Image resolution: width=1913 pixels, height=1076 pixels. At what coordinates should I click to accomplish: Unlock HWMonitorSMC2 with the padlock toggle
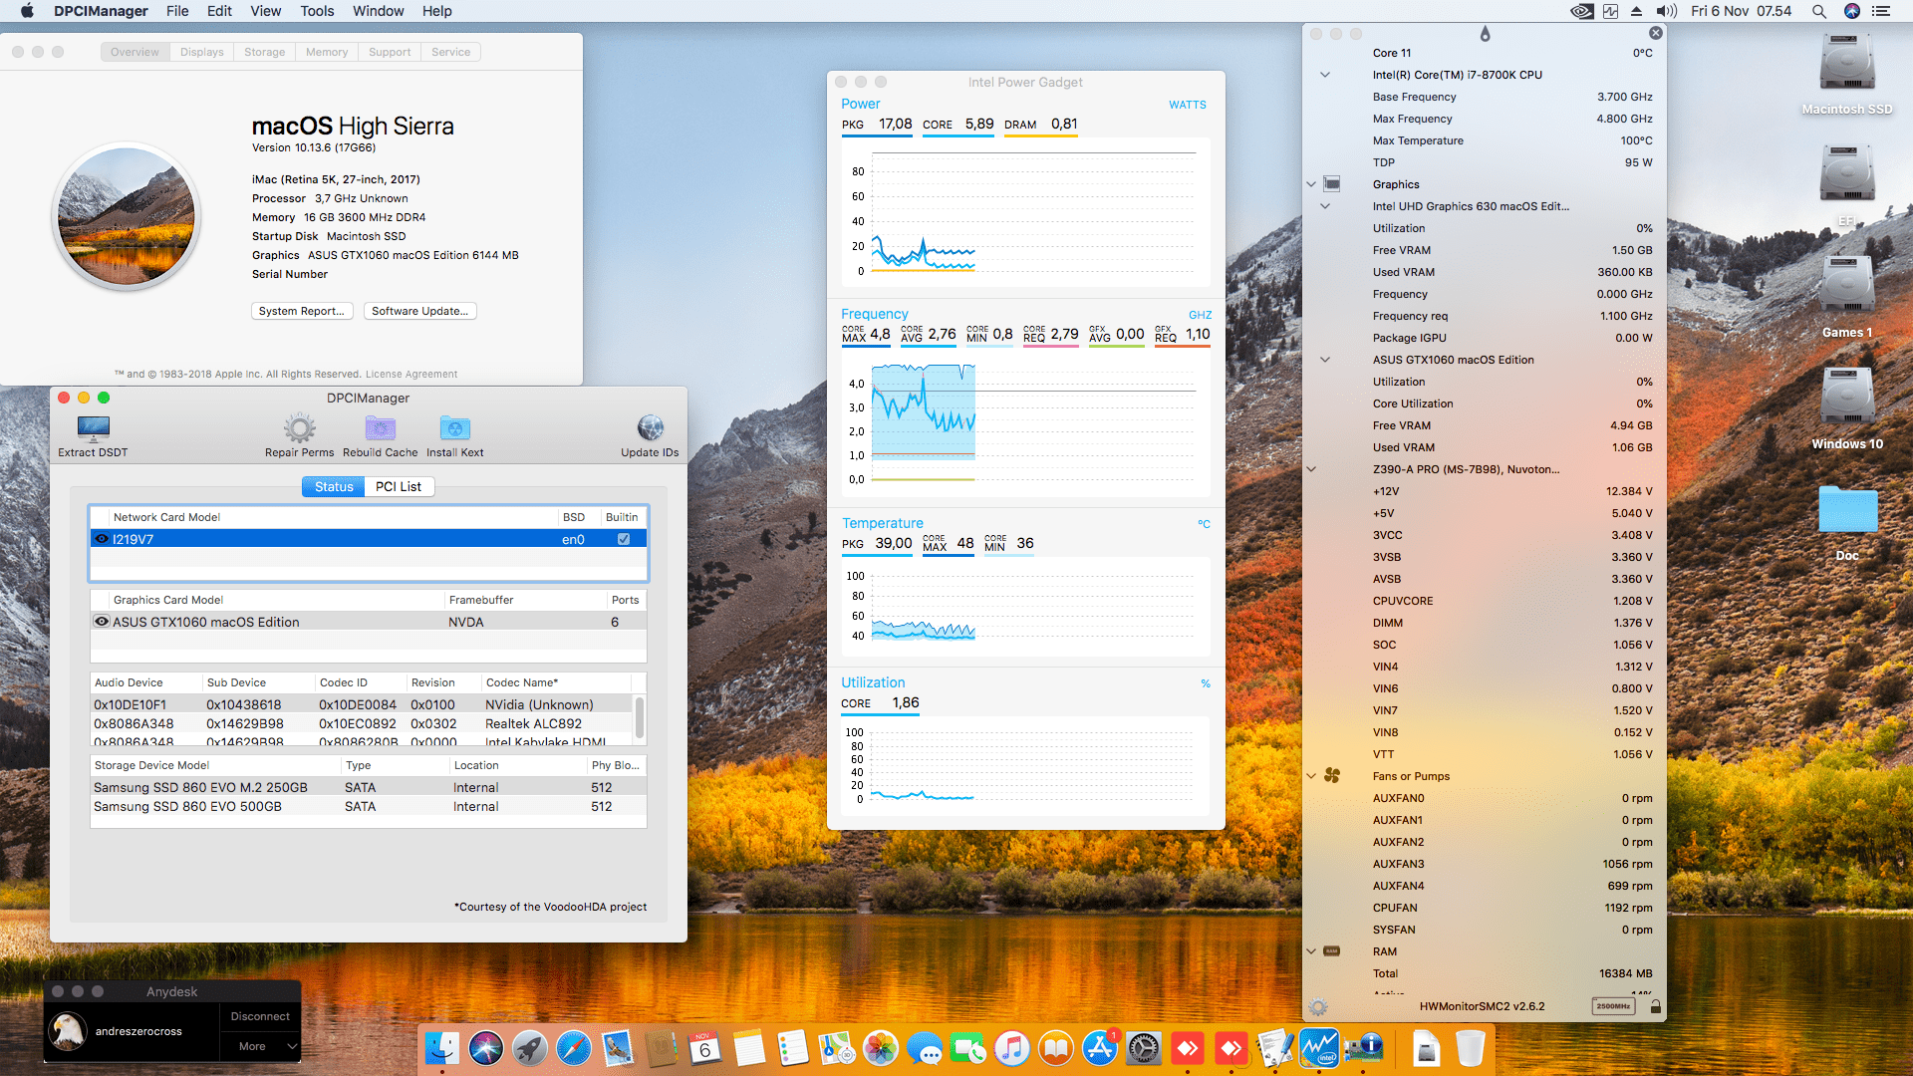coord(1656,1006)
